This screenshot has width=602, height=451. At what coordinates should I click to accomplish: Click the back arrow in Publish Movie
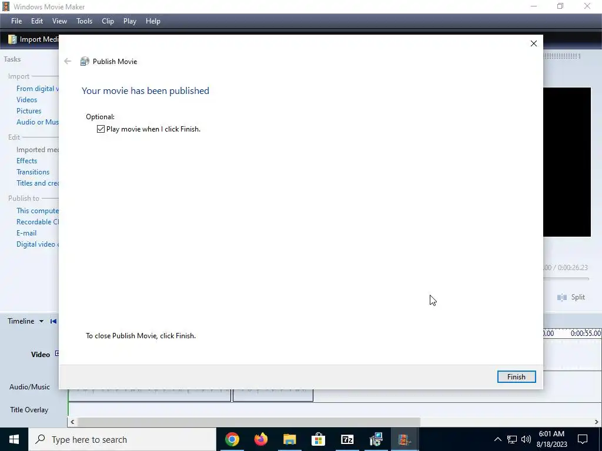click(x=68, y=61)
